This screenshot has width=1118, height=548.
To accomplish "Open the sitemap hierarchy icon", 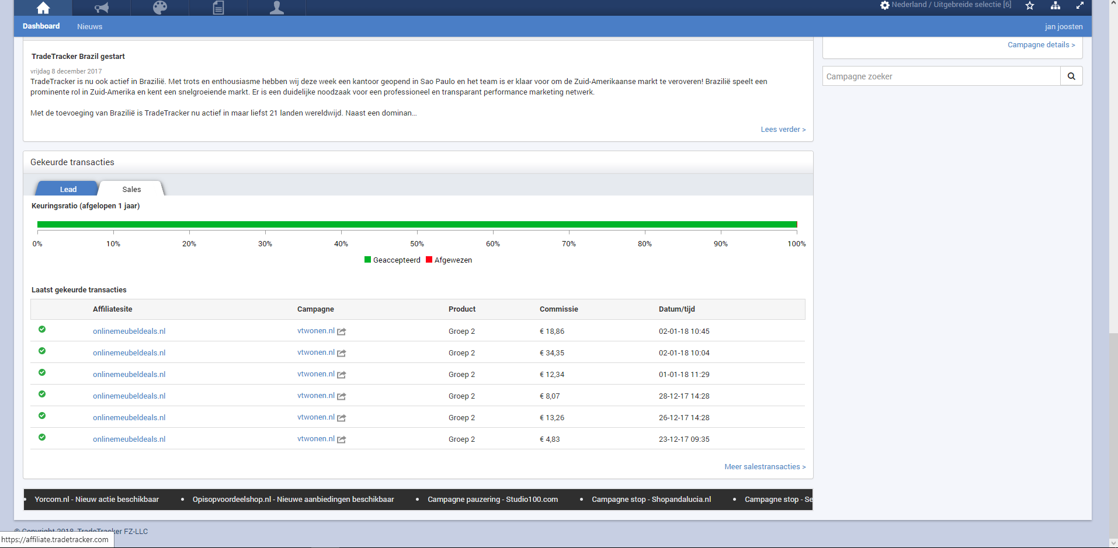I will point(1055,5).
